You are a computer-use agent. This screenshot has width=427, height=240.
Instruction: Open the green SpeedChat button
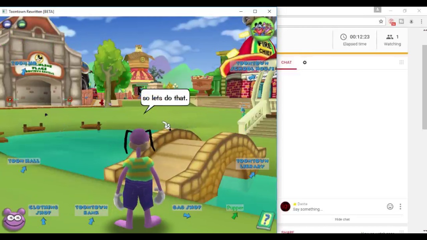(22, 24)
